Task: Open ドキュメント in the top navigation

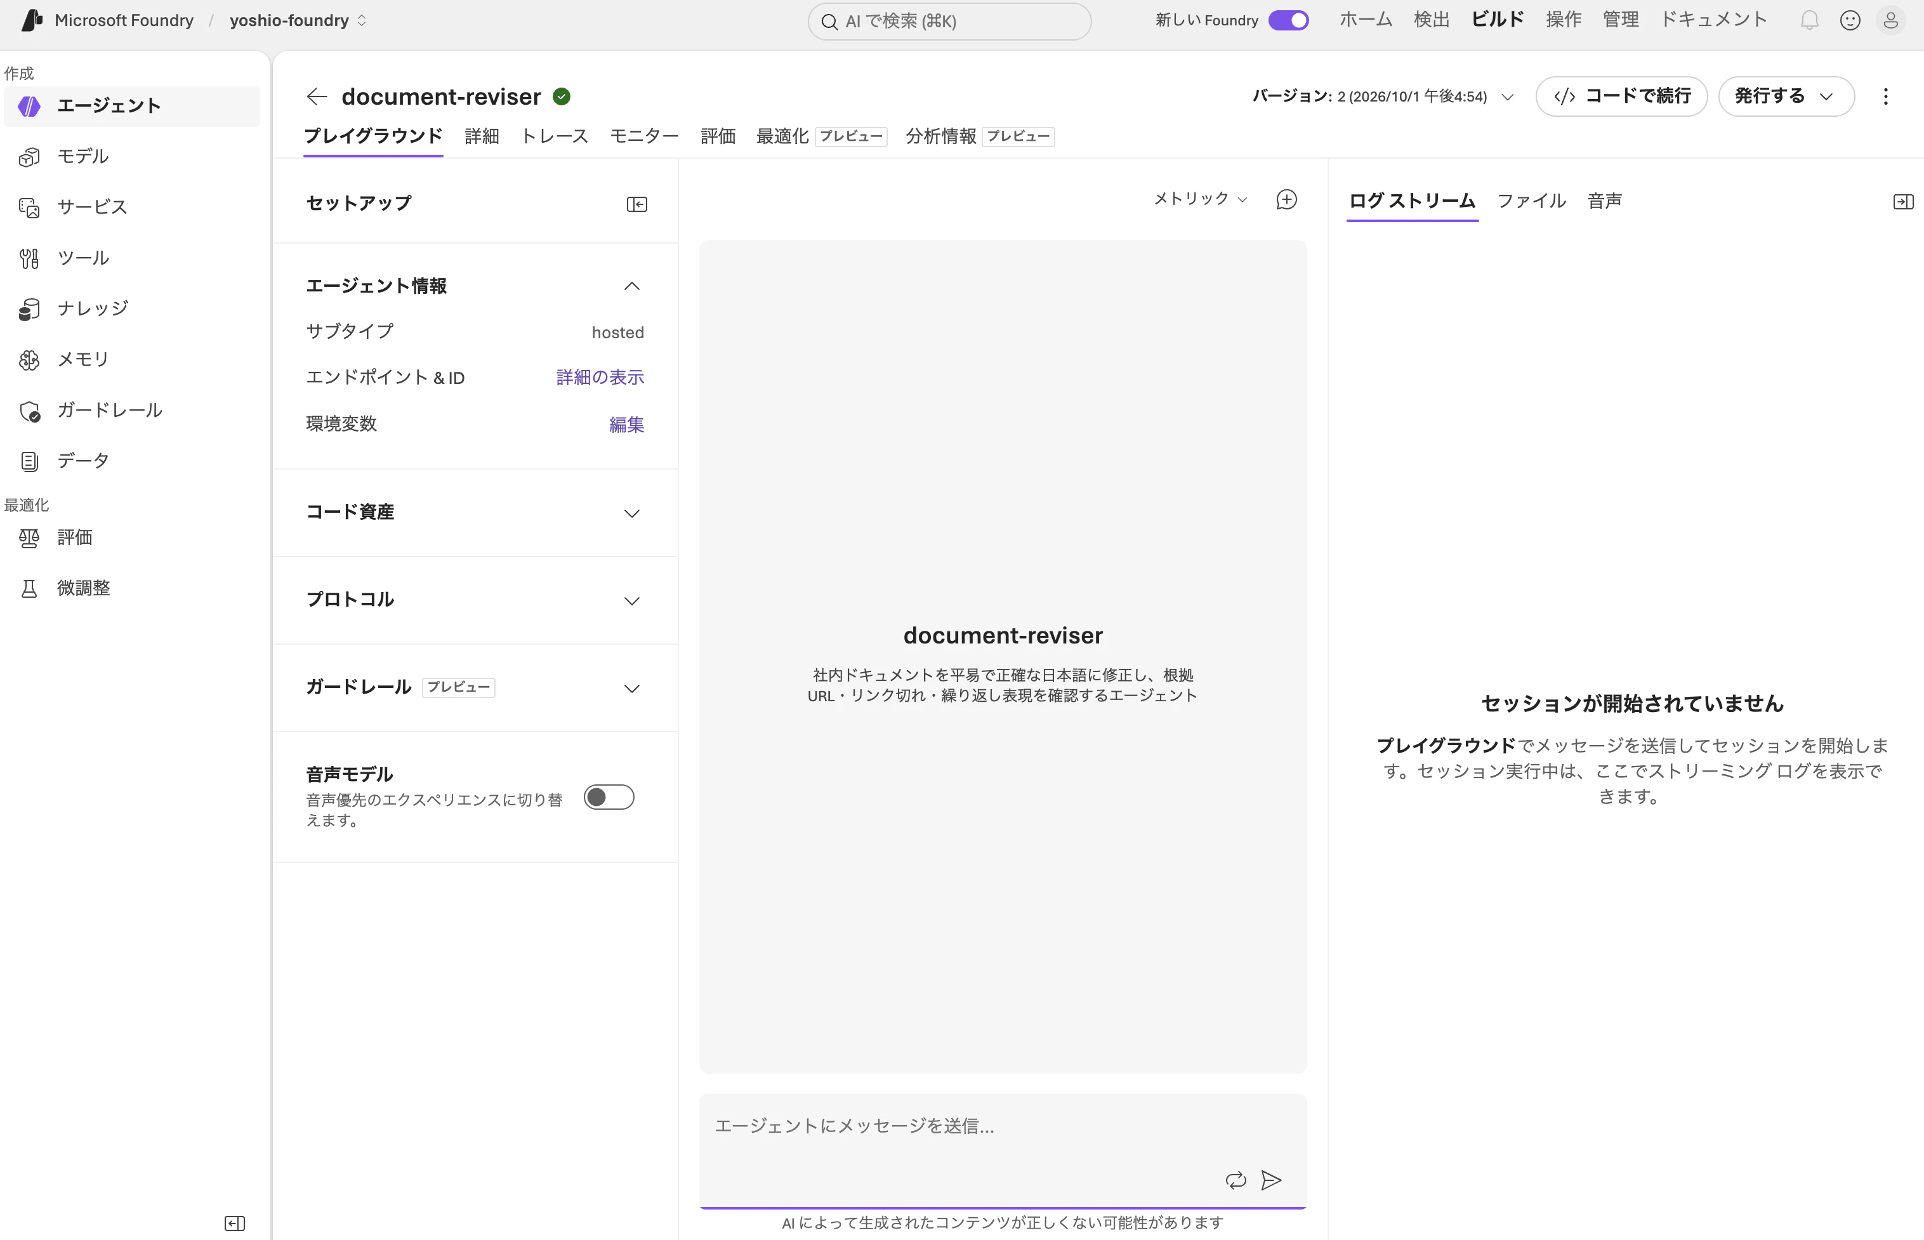Action: pos(1713,19)
